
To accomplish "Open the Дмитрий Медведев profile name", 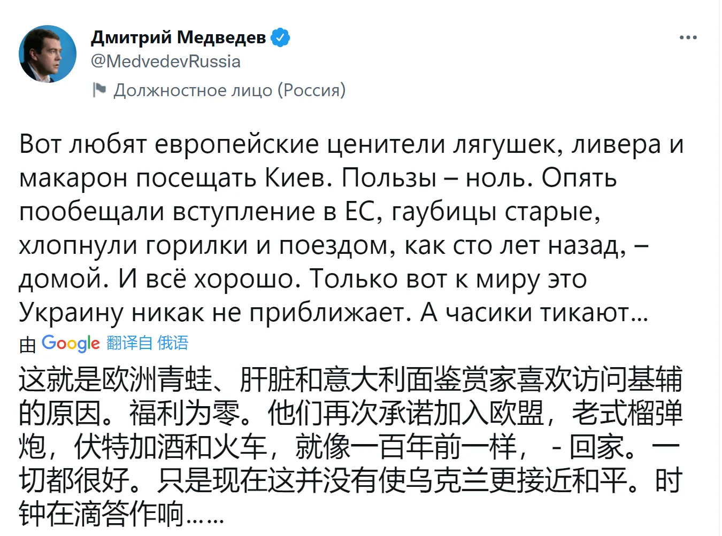I will pos(178,37).
